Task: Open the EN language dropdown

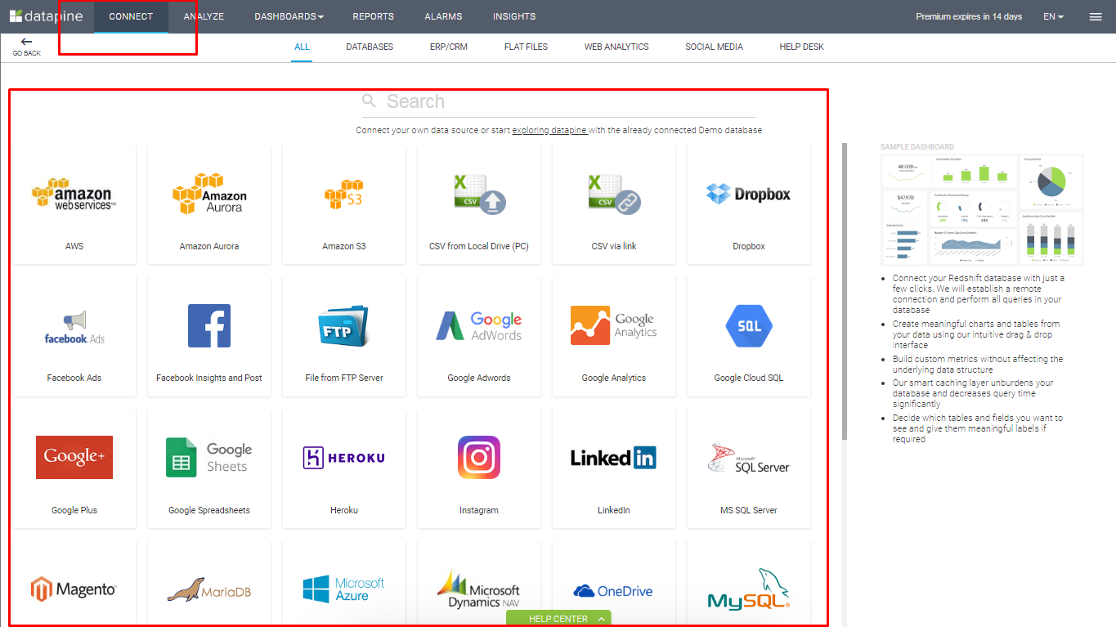Action: tap(1053, 16)
